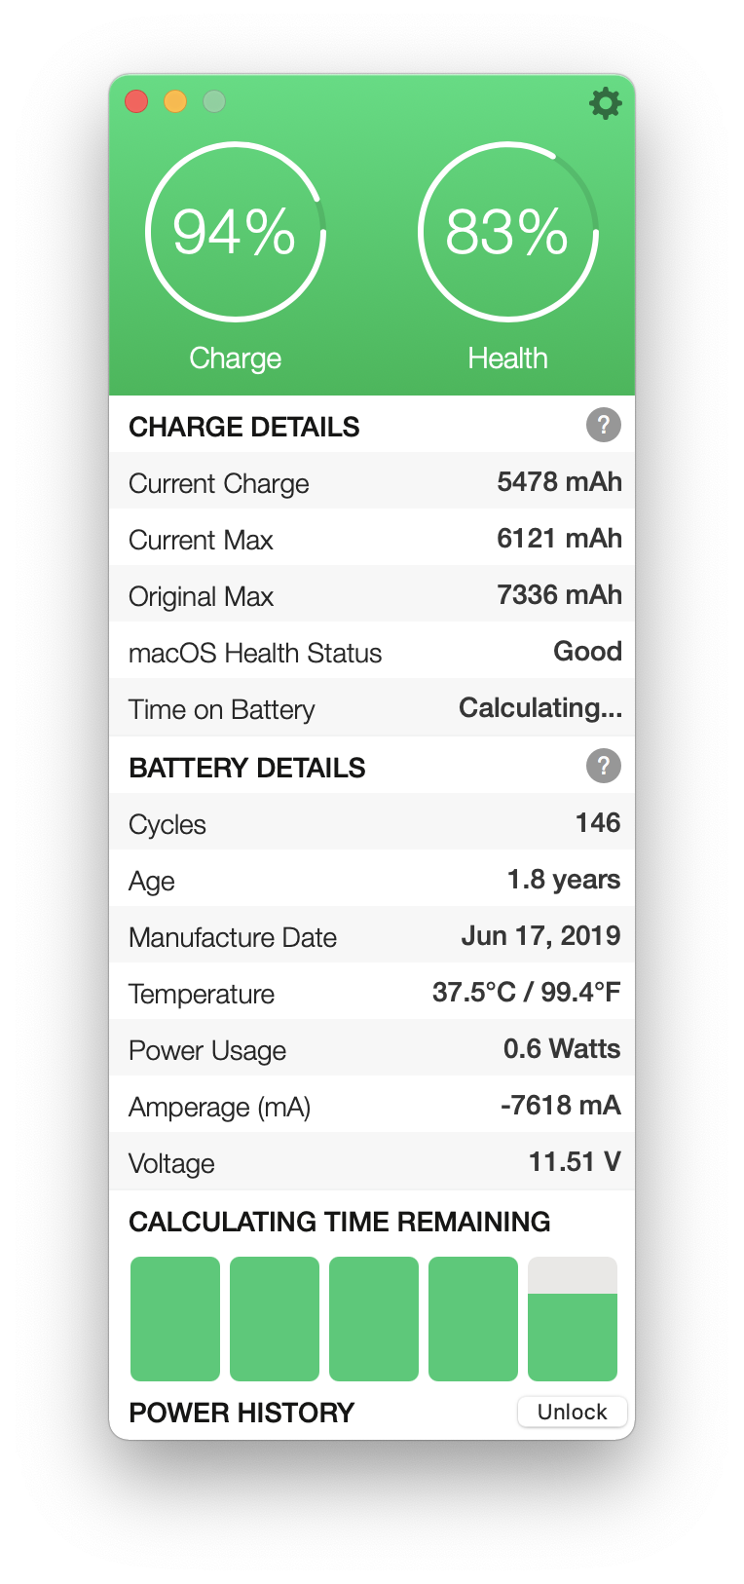Select the Current Charge row
Image resolution: width=744 pixels, height=1584 pixels.
372,482
